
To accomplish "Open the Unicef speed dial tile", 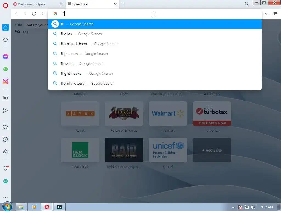I will 168,150.
